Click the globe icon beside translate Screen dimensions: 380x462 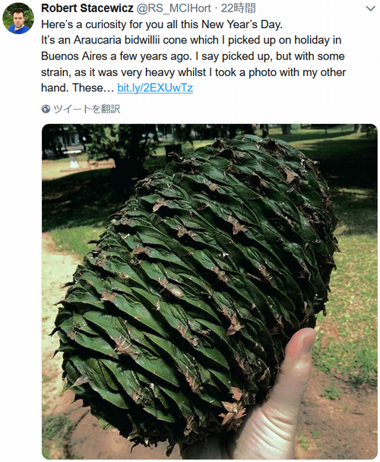[x=46, y=109]
